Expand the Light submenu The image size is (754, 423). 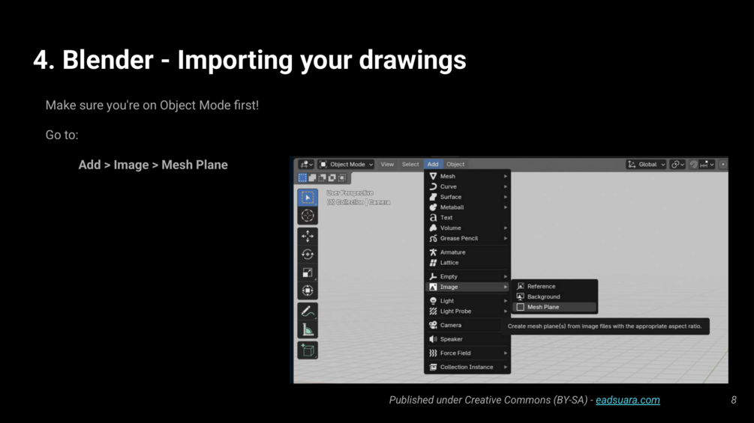[x=467, y=301]
